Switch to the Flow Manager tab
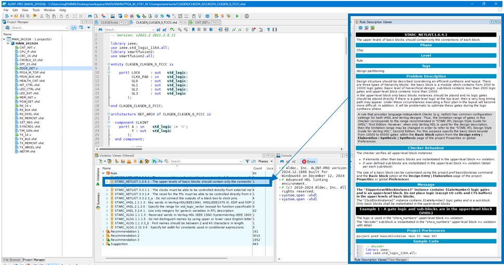 point(397,259)
